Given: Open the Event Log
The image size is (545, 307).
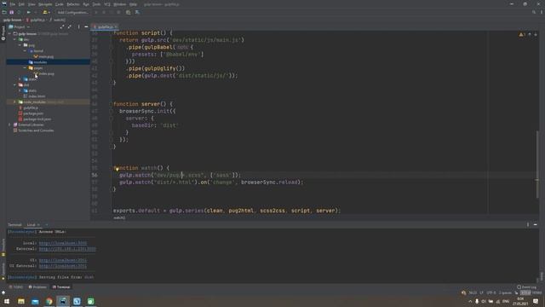Looking at the screenshot, I should [527, 287].
